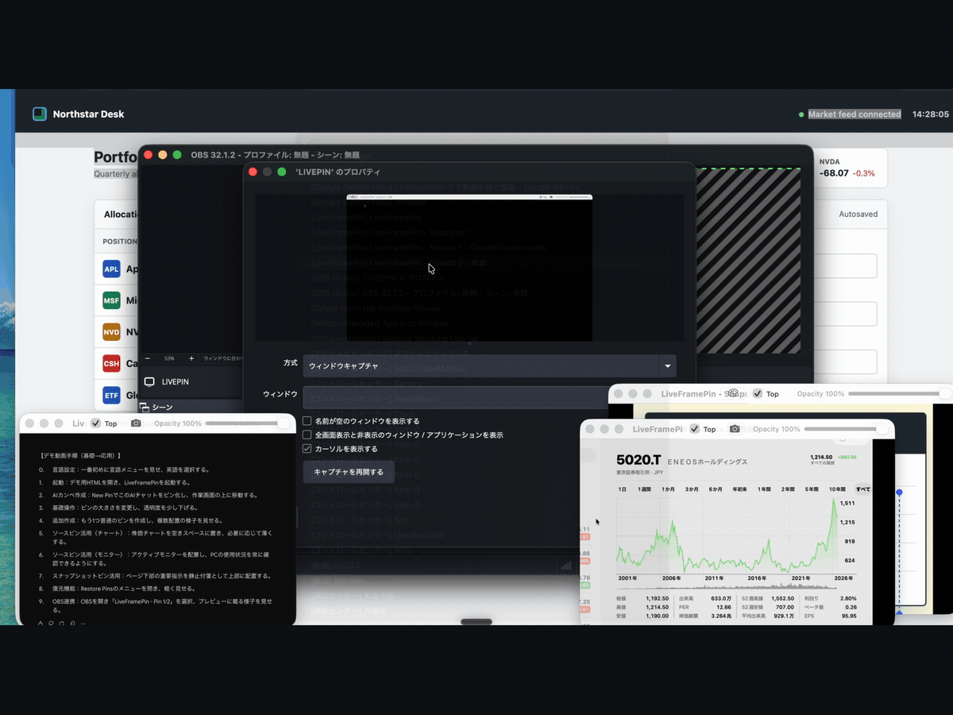
Task: Click the CSH position badge
Action: coord(111,364)
